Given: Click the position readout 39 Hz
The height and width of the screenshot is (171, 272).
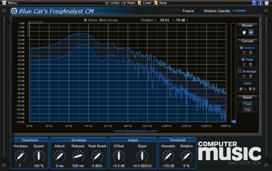Looking at the screenshot, I should click(164, 20).
